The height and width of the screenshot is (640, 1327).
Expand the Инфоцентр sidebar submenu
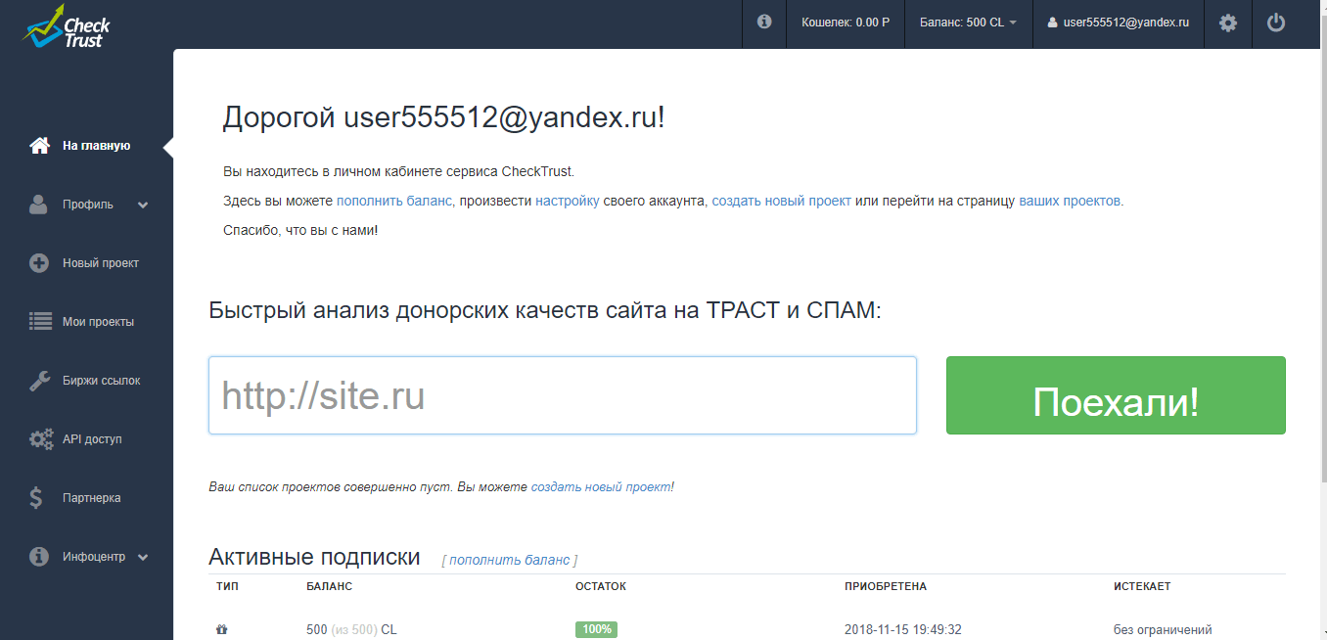click(x=143, y=558)
